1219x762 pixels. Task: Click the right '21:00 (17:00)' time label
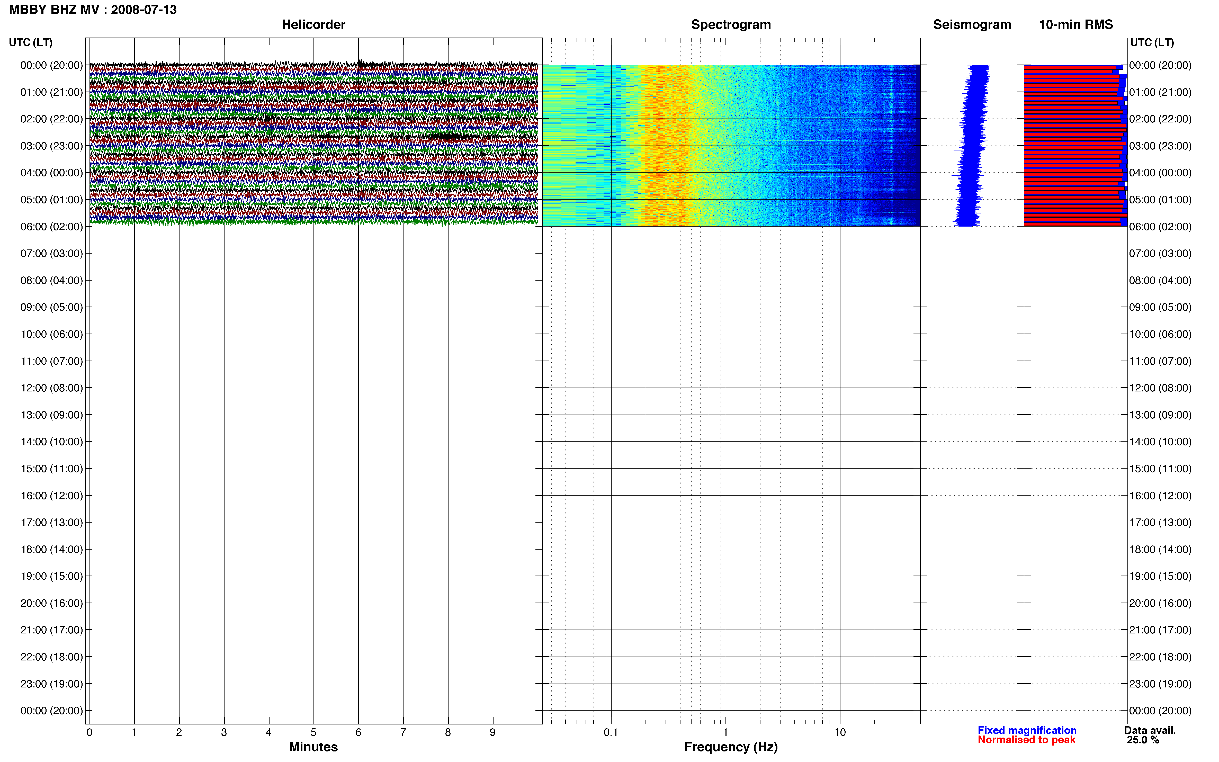coord(1160,630)
